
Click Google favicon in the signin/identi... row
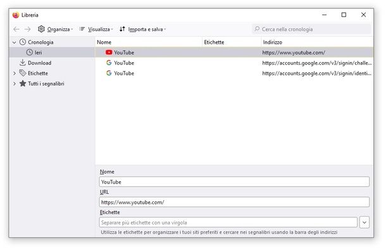109,73
